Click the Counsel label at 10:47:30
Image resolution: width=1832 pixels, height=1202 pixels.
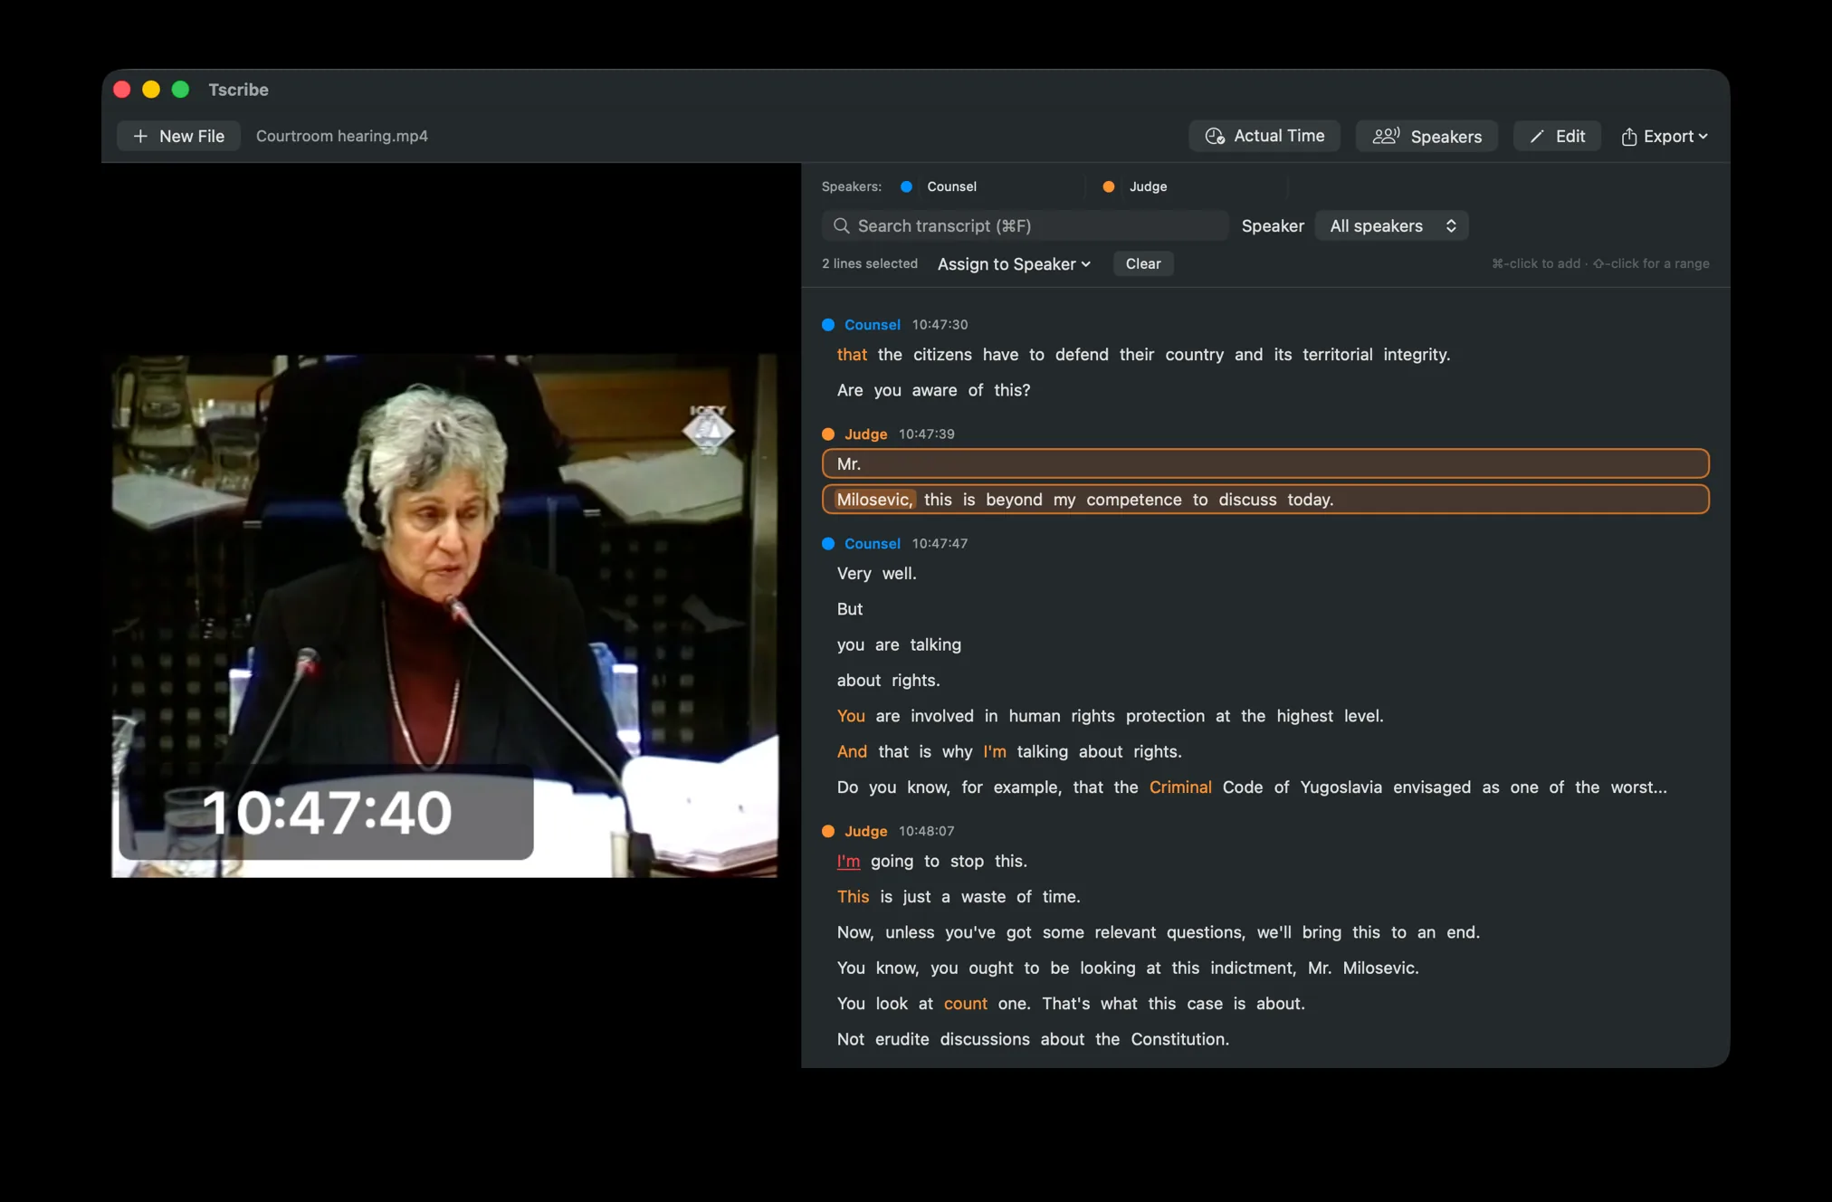(872, 324)
